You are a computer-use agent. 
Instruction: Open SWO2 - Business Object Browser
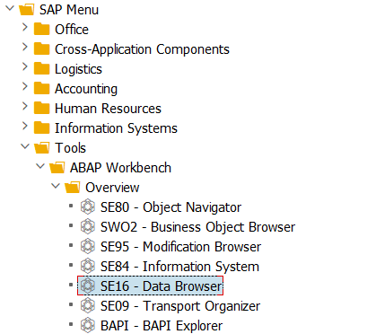(x=197, y=227)
